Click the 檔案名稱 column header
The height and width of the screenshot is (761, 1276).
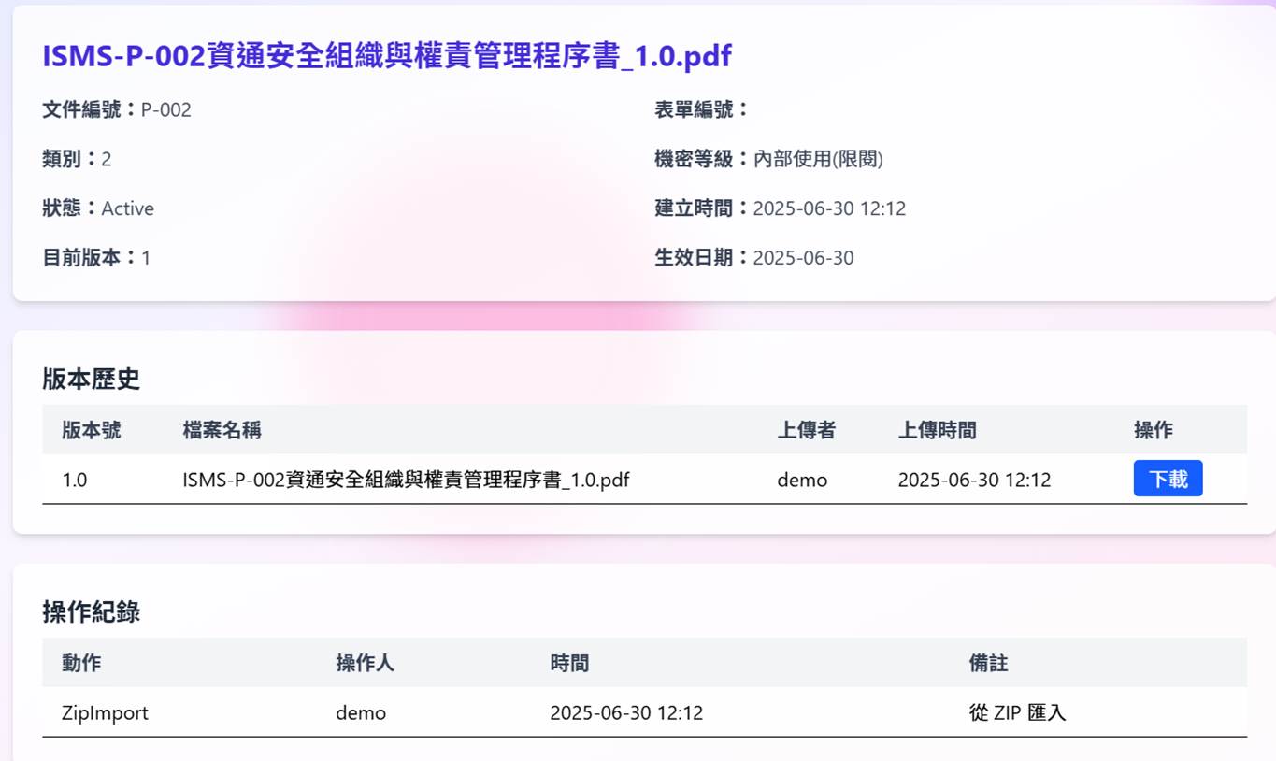click(x=222, y=430)
